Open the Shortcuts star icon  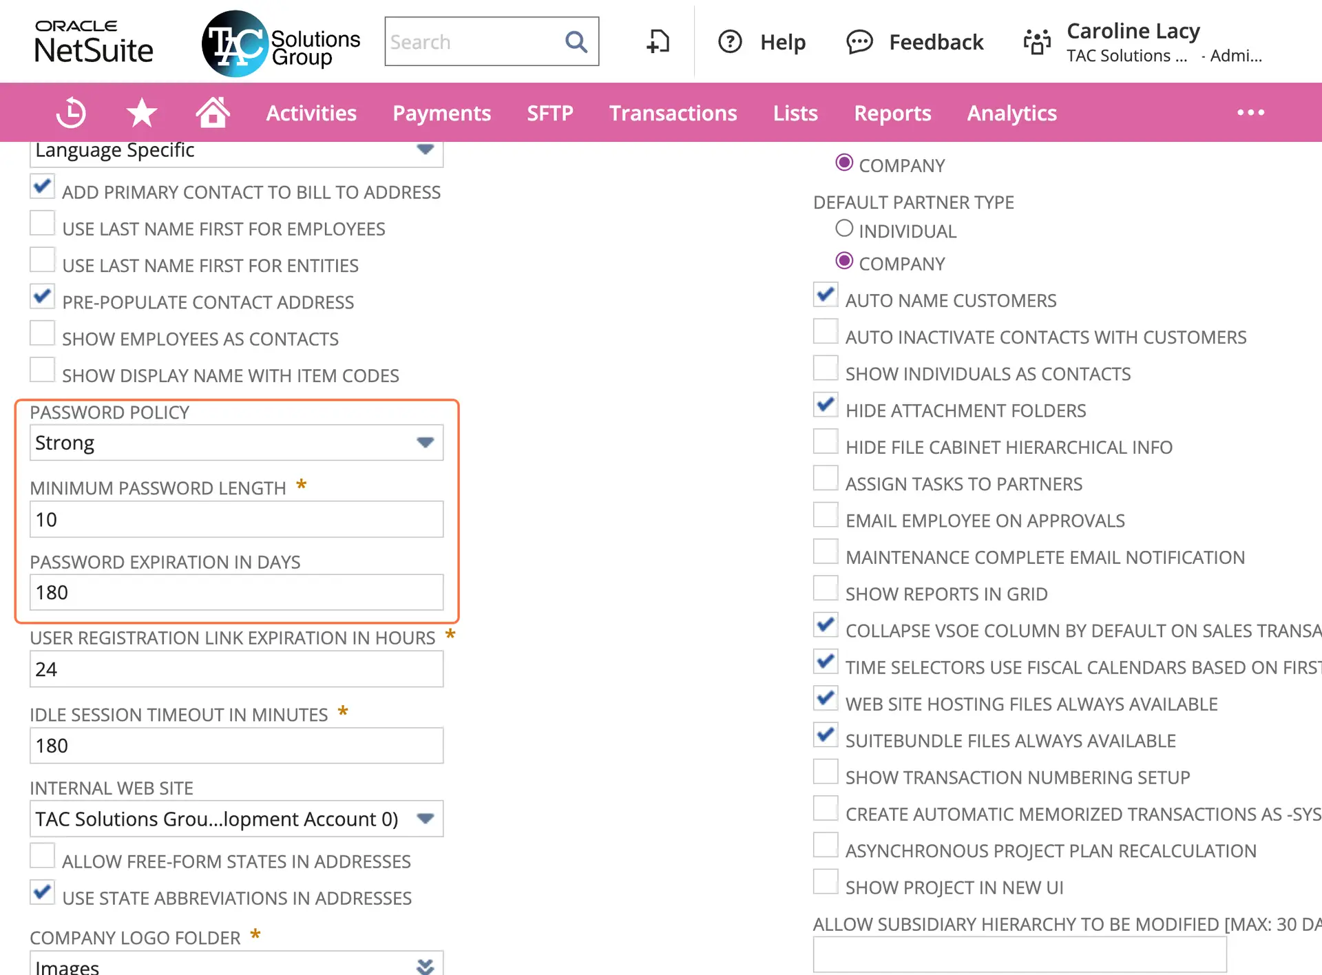click(142, 113)
